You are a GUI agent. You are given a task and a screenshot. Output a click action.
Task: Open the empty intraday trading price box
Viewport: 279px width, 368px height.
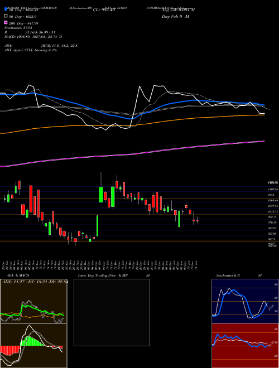(112, 312)
